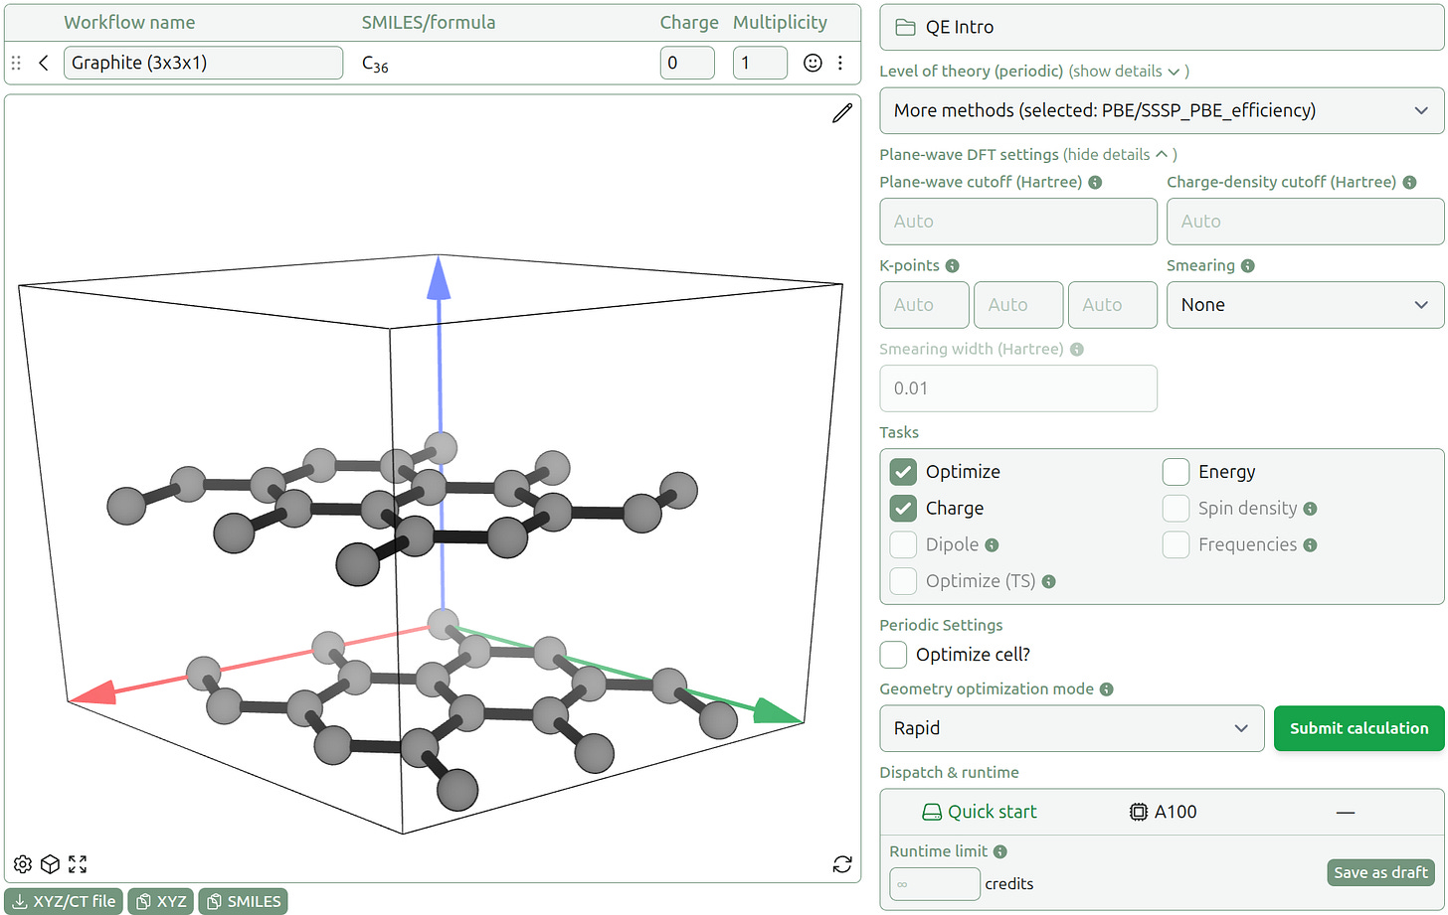This screenshot has height=915, width=1448.
Task: Click info icon beside Runtime limit
Action: [1000, 851]
